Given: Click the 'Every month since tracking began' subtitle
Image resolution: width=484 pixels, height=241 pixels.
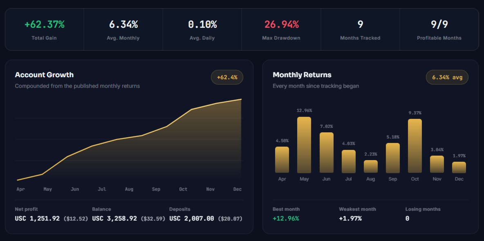Looking at the screenshot, I should pos(316,86).
